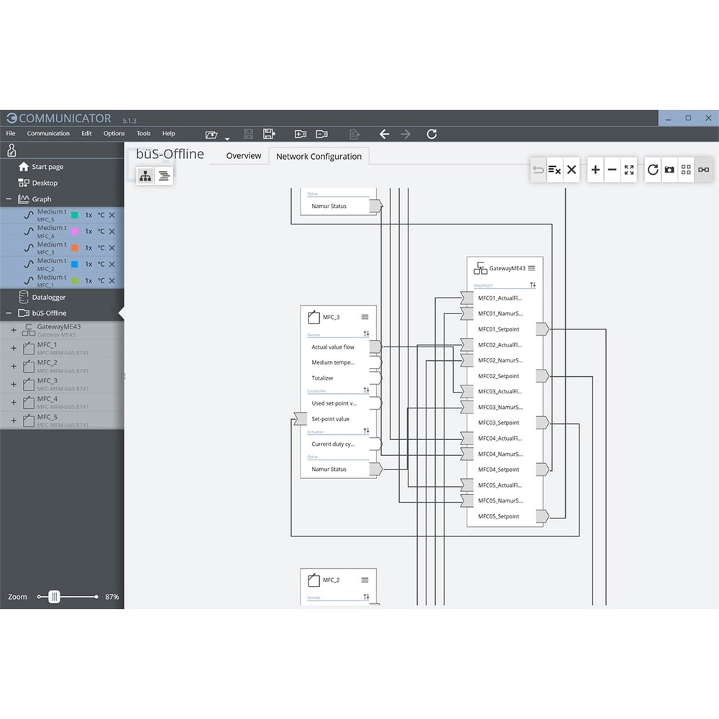Zoom out with the minus icon
The image size is (719, 719).
coord(612,170)
